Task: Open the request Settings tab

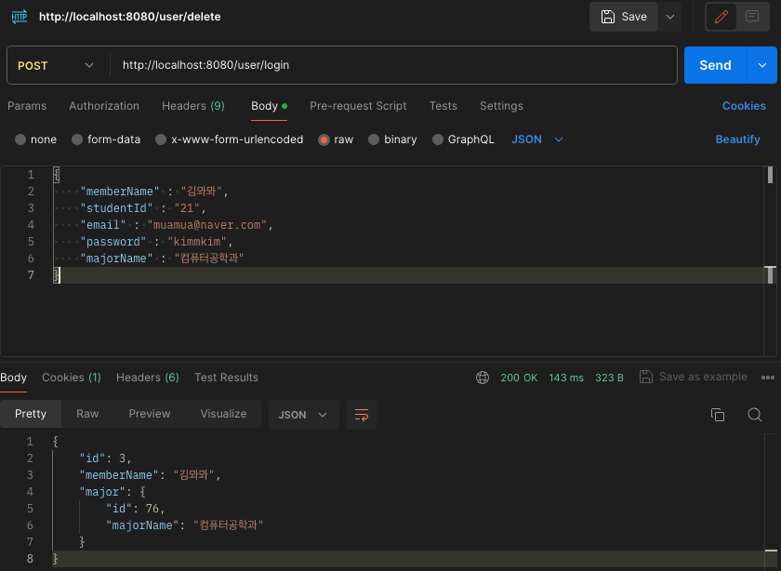Action: coord(501,106)
